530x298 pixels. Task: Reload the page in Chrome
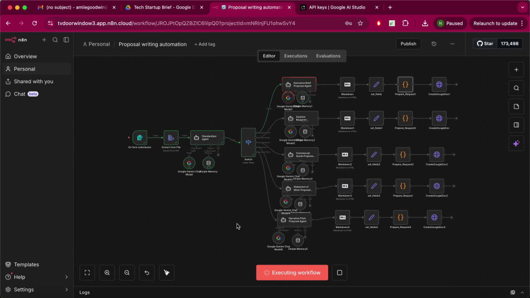pos(34,23)
